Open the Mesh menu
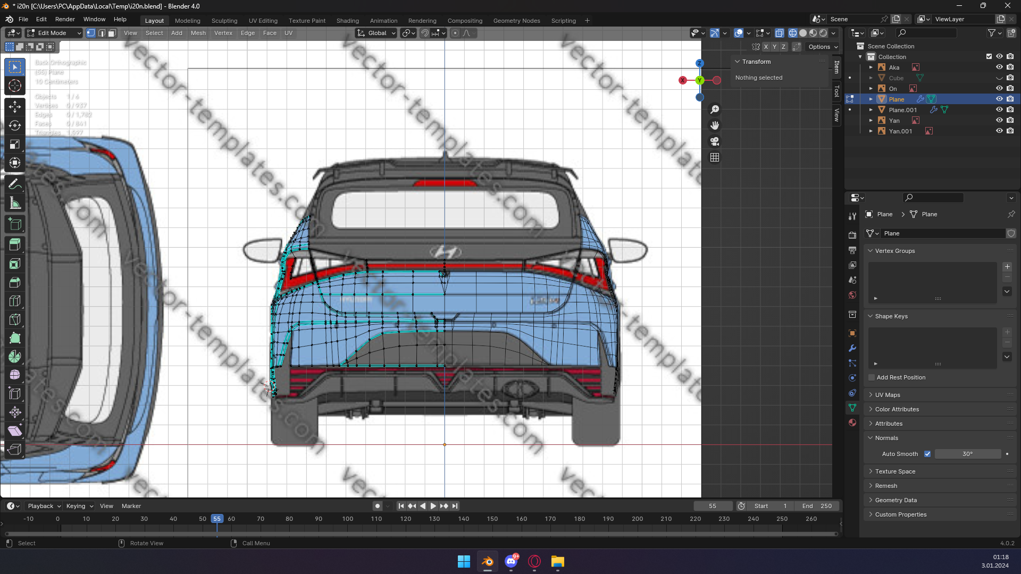This screenshot has height=574, width=1021. coord(198,33)
